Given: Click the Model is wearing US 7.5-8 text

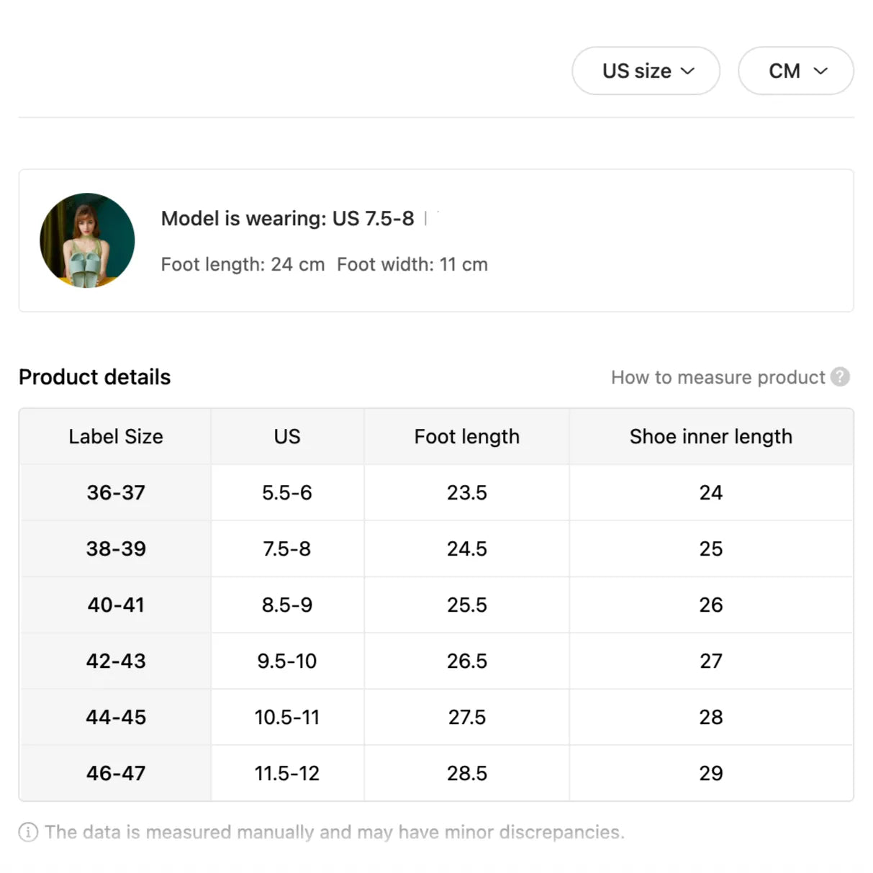Looking at the screenshot, I should [x=287, y=219].
